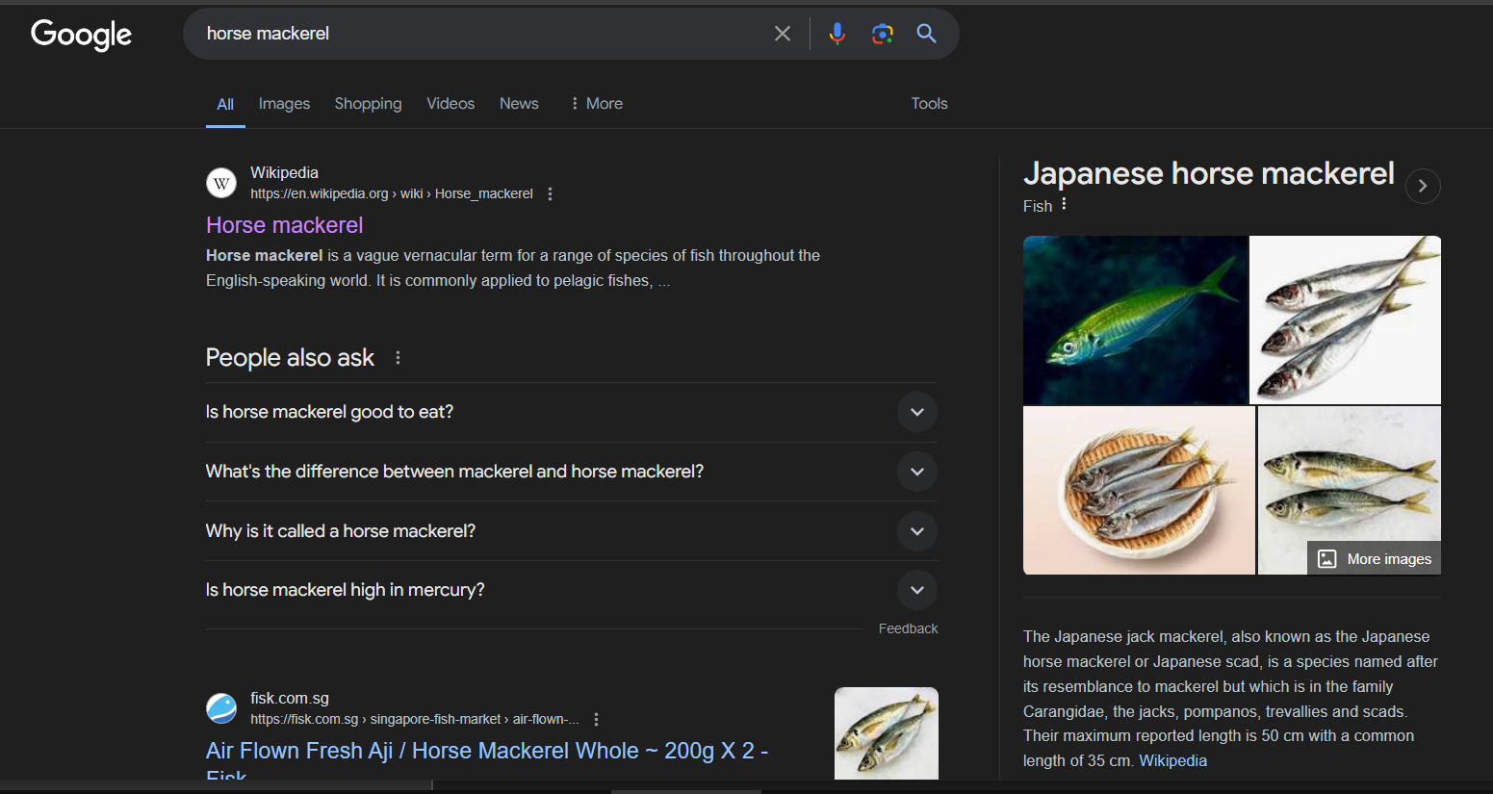This screenshot has width=1493, height=794.
Task: Open the 'Horse mackerel' Wikipedia result title
Action: (284, 225)
